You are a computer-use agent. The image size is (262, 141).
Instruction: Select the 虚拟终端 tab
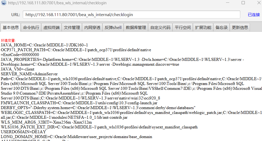click(52, 27)
